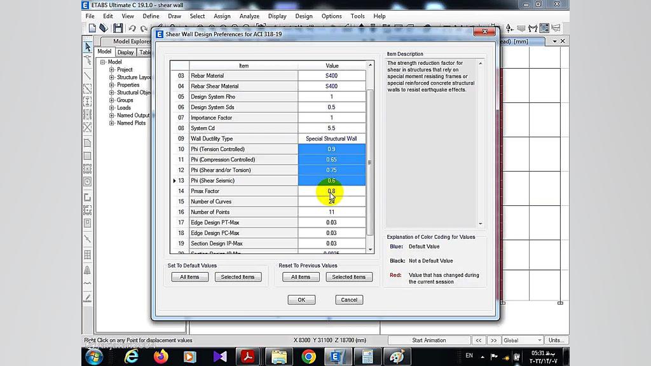Select the reshape object tool below pointer
The width and height of the screenshot is (651, 366).
click(x=88, y=60)
